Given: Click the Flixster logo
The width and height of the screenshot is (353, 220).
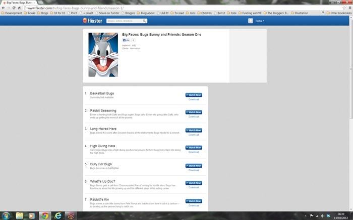Looking at the screenshot, I should point(92,21).
